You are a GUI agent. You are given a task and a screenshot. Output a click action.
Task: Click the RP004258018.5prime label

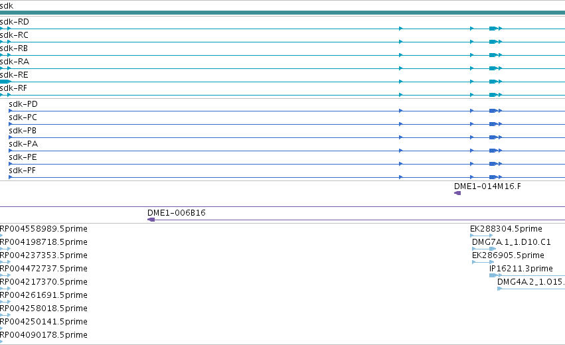(x=44, y=309)
